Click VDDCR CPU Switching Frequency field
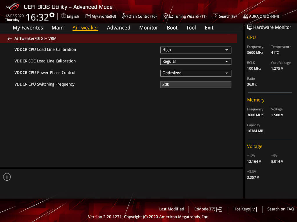This screenshot has width=297, height=222. [196, 85]
